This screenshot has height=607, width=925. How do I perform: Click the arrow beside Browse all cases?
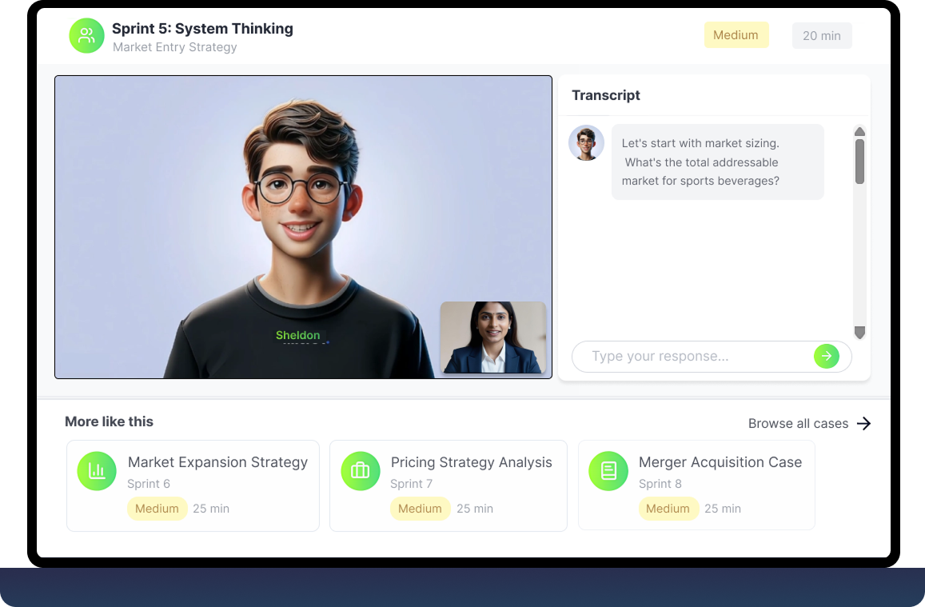click(x=863, y=423)
